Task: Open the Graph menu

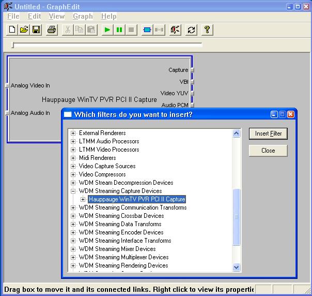Action: pos(83,16)
